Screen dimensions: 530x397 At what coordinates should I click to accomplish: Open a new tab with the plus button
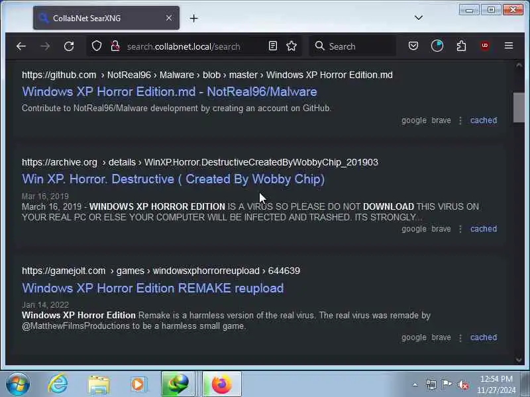click(193, 19)
